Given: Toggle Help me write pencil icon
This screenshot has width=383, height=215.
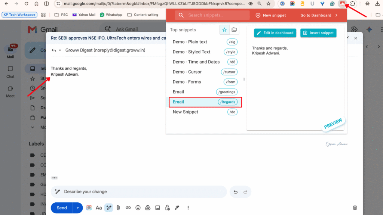Looking at the screenshot, I should pos(109,208).
